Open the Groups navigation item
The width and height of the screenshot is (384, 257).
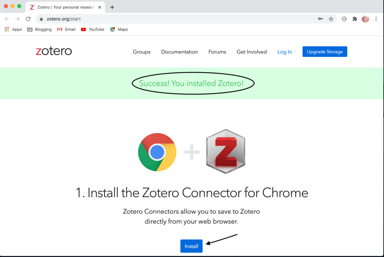click(141, 52)
